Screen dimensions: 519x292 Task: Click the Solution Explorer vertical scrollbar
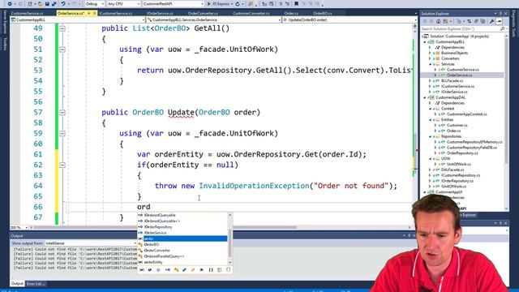click(x=506, y=101)
